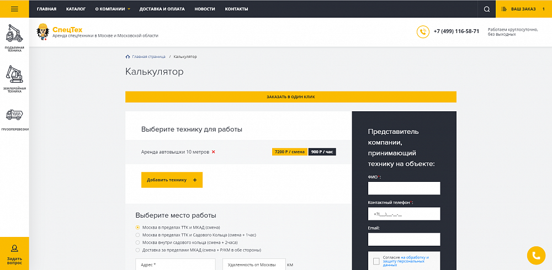The width and height of the screenshot is (552, 270).
Task: Open the Контакты menu item
Action: click(x=236, y=9)
